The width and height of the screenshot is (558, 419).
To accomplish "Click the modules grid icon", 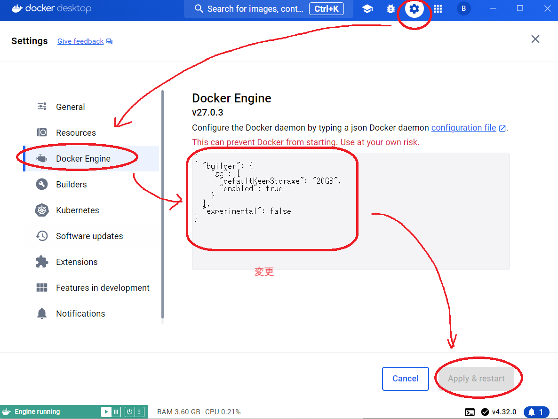I will pos(438,8).
